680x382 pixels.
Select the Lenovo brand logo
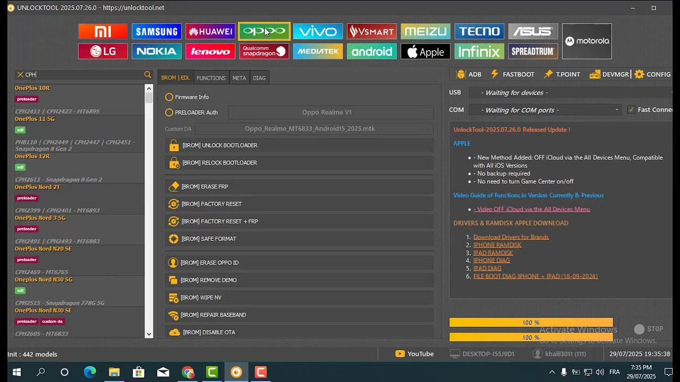tap(210, 51)
